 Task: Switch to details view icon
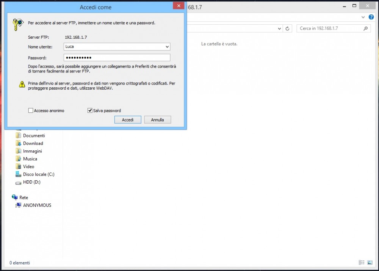tap(362, 263)
